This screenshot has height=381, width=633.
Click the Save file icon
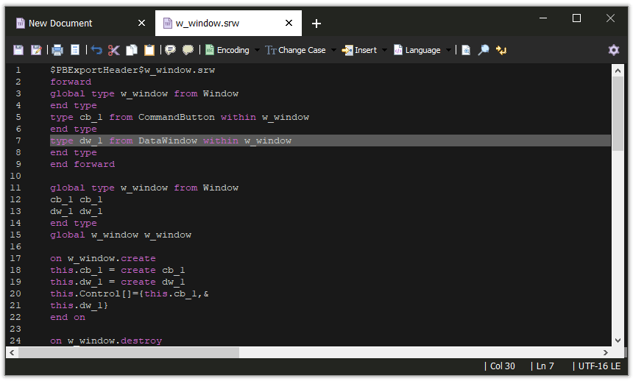tap(18, 50)
